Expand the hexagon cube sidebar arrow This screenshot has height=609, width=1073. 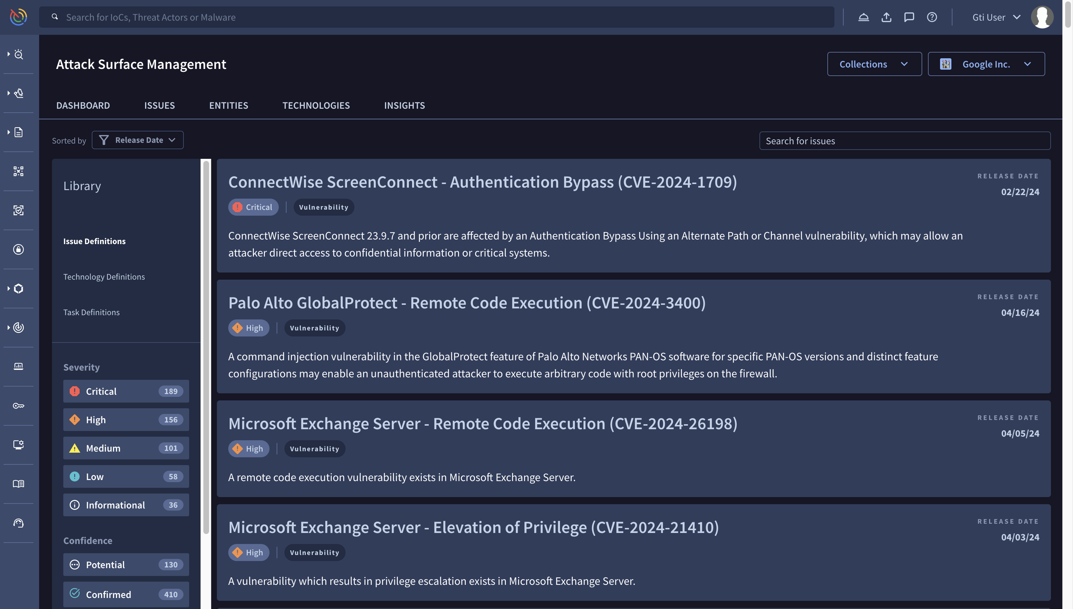point(9,289)
